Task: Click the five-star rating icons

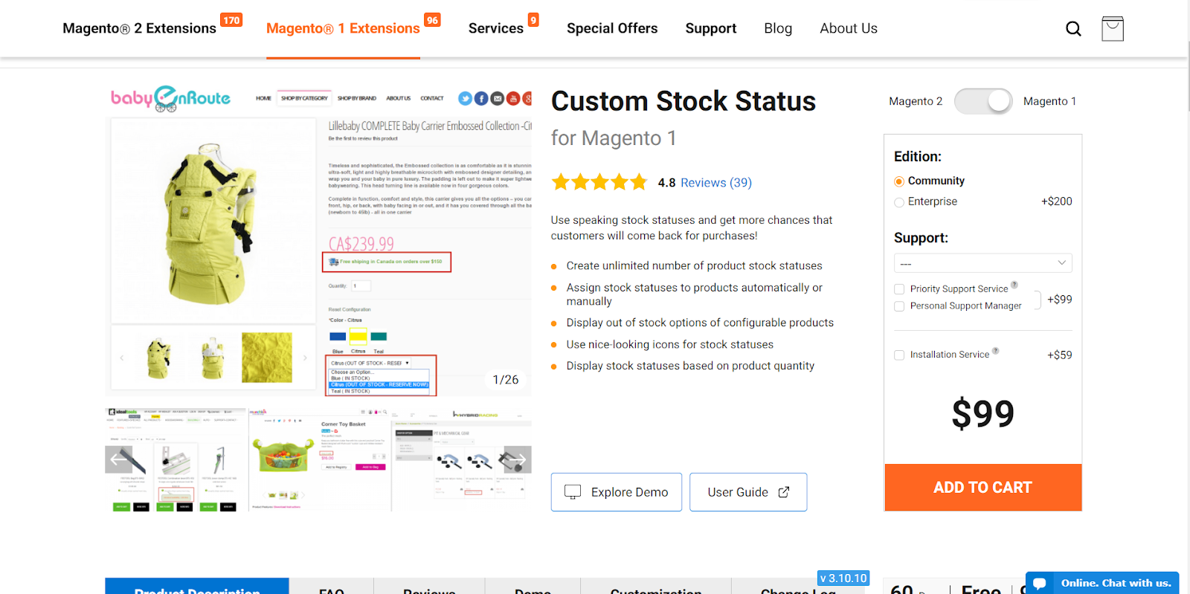Action: pyautogui.click(x=599, y=182)
